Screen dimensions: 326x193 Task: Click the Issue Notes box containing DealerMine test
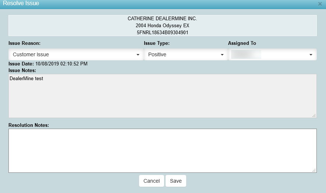pyautogui.click(x=162, y=96)
